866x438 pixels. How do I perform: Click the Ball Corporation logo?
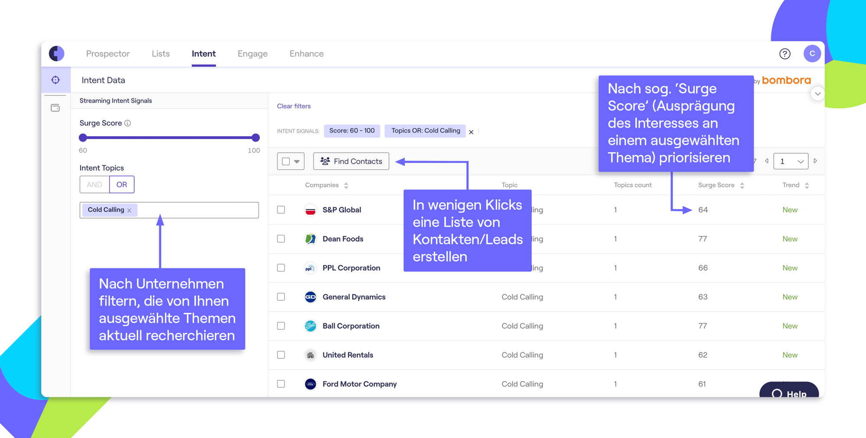[310, 326]
